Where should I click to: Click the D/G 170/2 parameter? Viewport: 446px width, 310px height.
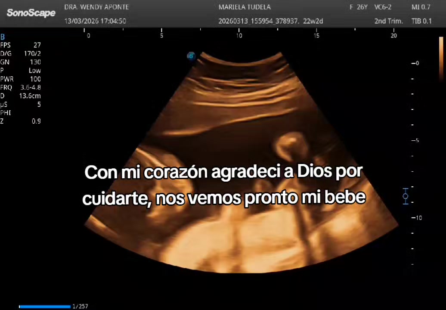tap(21, 53)
